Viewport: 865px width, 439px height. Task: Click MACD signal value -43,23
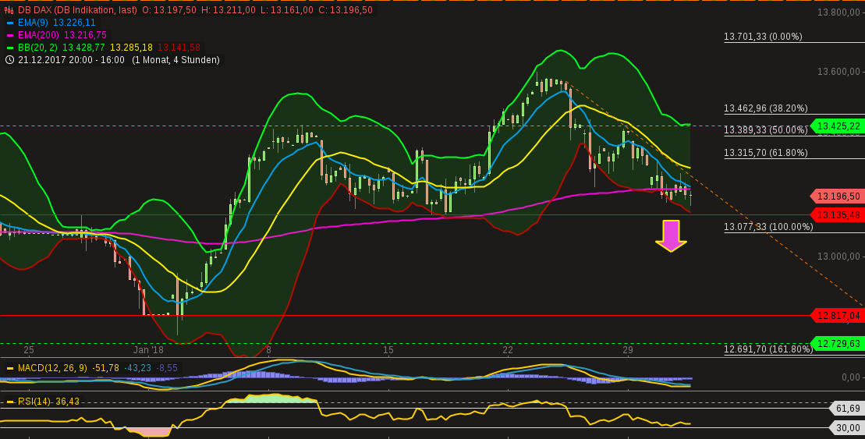tap(136, 368)
